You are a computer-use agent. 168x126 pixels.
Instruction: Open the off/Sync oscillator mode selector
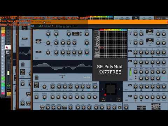[x=38, y=41]
